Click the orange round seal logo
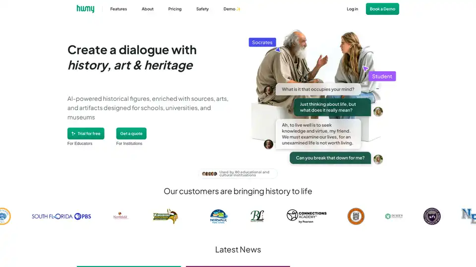The width and height of the screenshot is (476, 267). point(356,216)
